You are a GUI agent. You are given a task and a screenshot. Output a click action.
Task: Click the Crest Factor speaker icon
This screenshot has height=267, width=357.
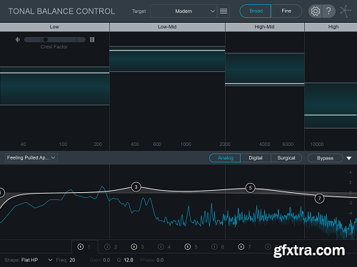point(18,40)
